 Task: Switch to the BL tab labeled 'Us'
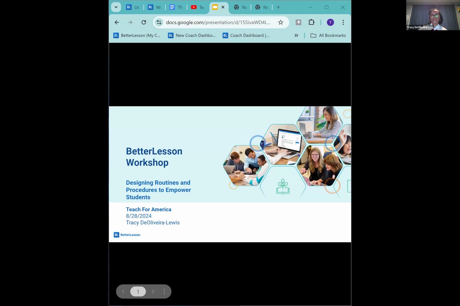[133, 7]
